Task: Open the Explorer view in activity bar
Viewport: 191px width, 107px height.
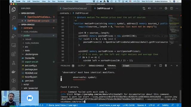Action: (x=14, y=10)
